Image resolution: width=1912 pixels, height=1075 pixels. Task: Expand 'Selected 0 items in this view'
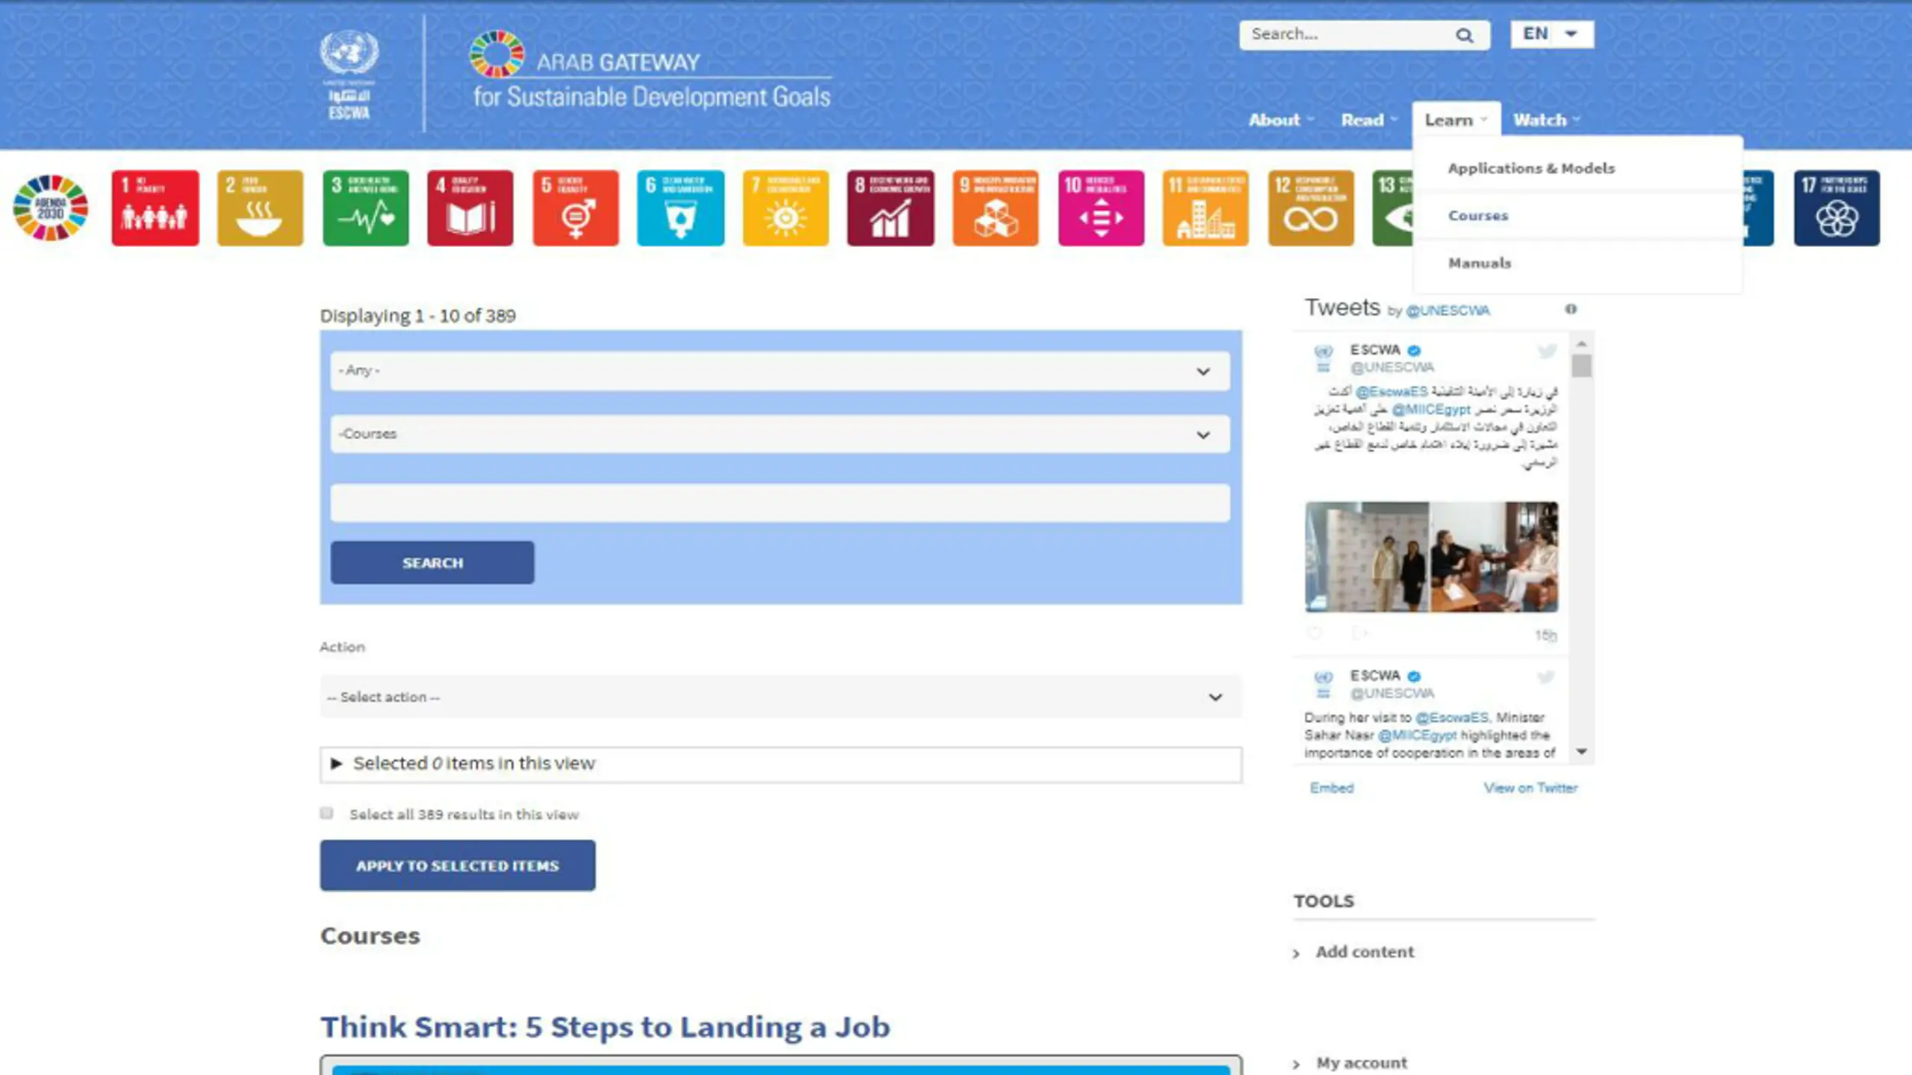[474, 763]
